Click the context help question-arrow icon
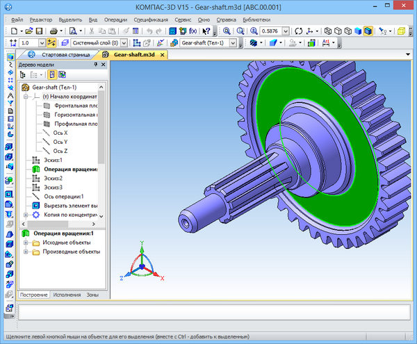Image resolution: width=417 pixels, height=344 pixels. pos(206,31)
